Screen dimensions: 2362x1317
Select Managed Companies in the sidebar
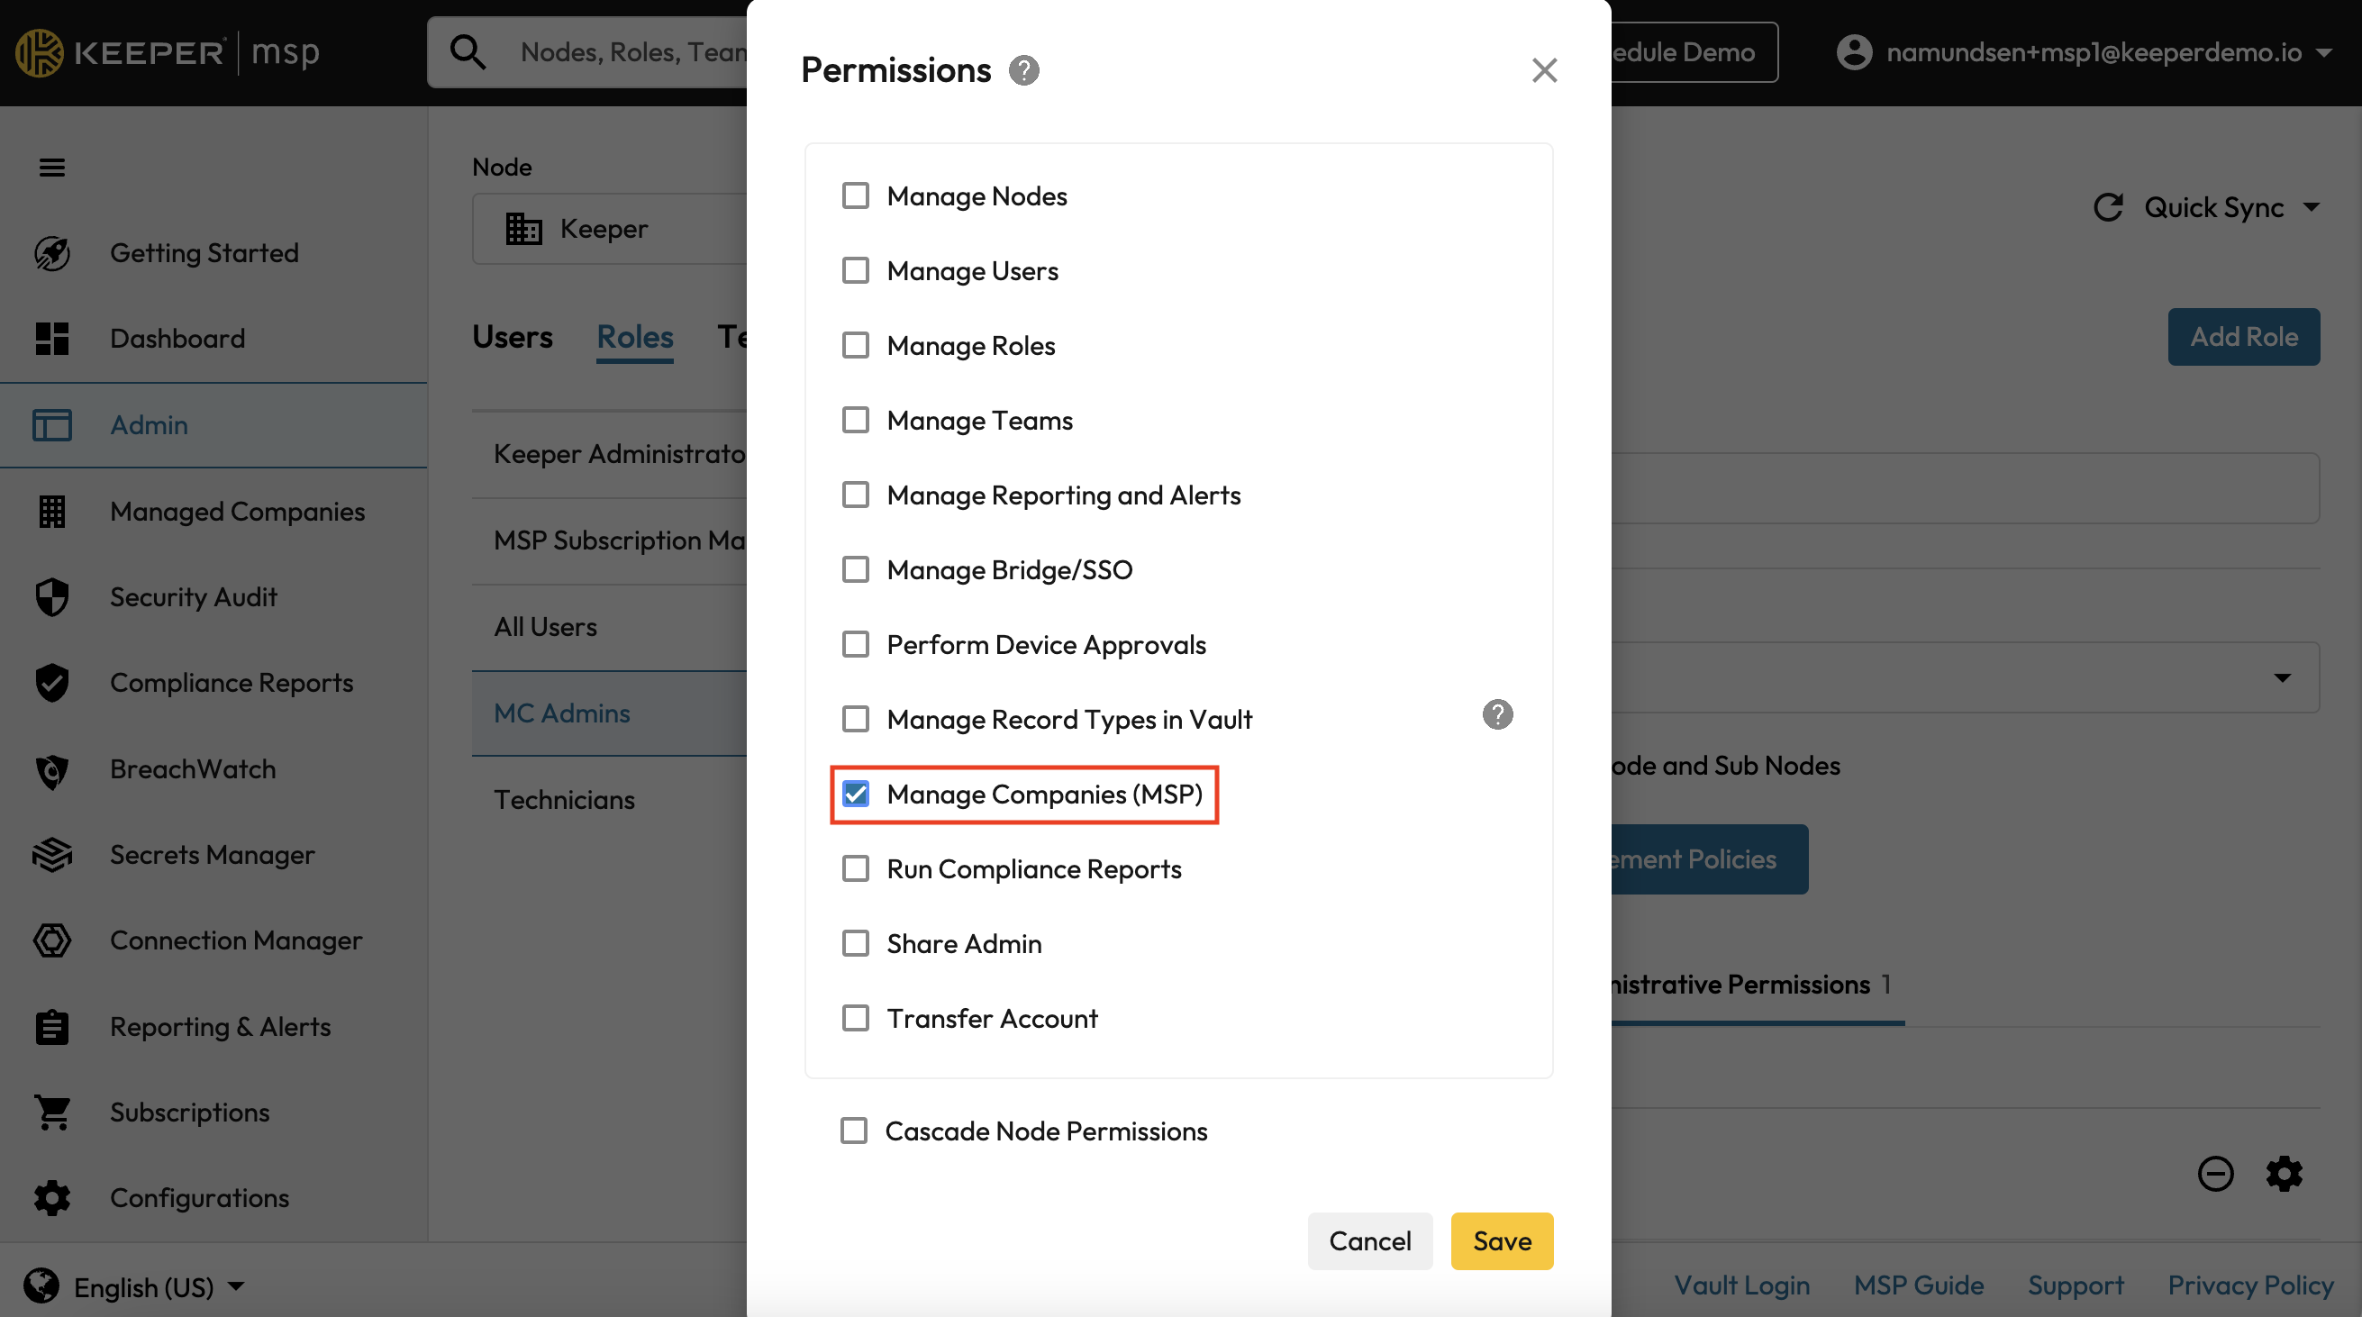coord(237,511)
